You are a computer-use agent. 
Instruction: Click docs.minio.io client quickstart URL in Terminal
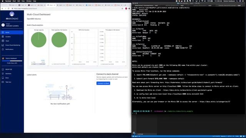pos(188,90)
